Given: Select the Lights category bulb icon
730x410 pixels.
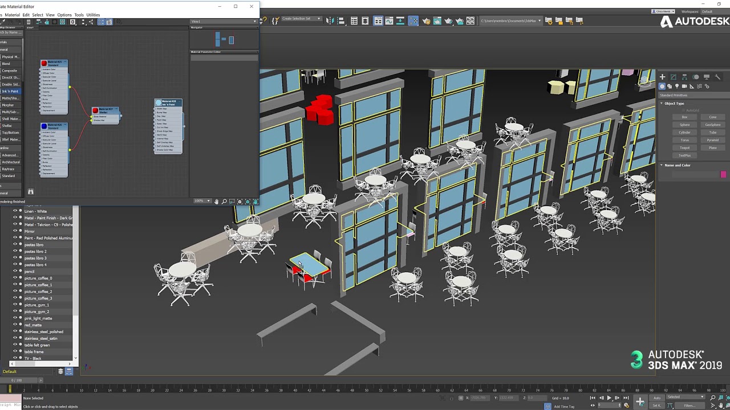Looking at the screenshot, I should [677, 87].
